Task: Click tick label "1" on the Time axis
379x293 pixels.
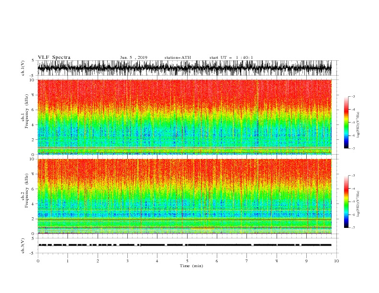Action: coord(67,261)
